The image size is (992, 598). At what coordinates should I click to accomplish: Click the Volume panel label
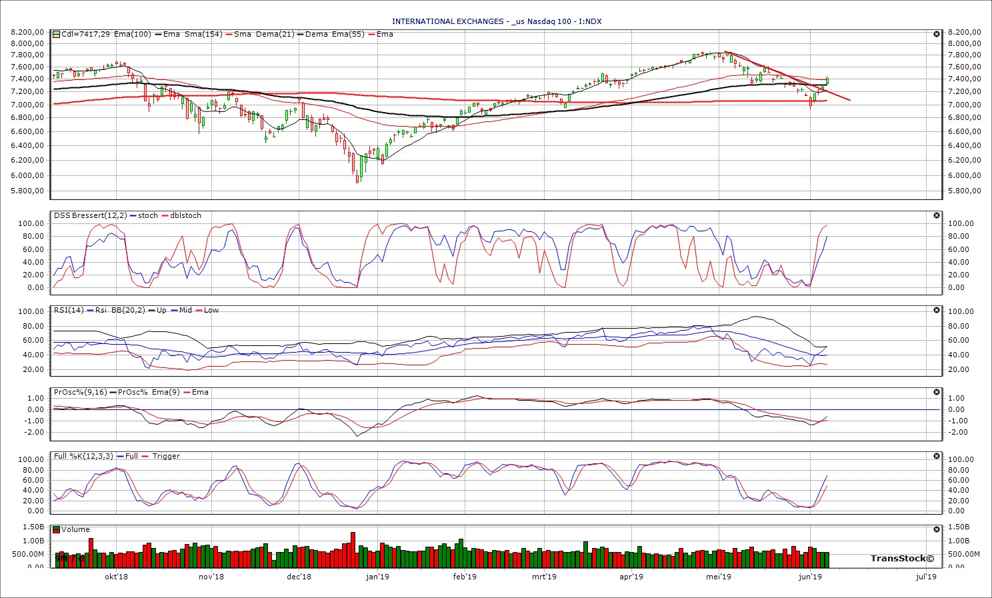[75, 529]
